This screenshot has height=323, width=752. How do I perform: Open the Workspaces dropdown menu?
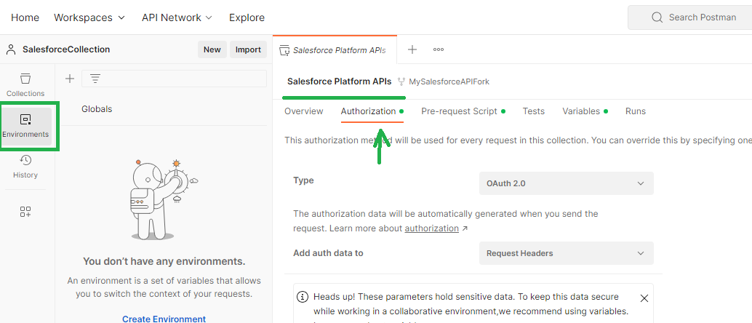89,17
